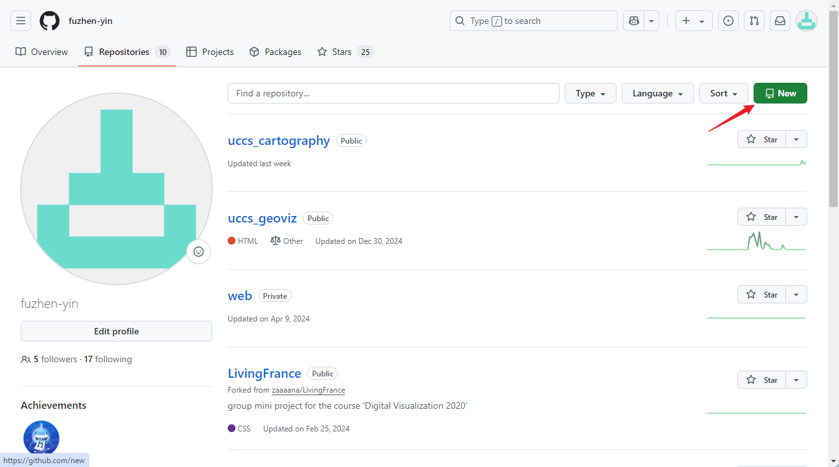Follow the zaaaana/LivingFrance fork source link
This screenshot has width=839, height=467.
(x=309, y=390)
